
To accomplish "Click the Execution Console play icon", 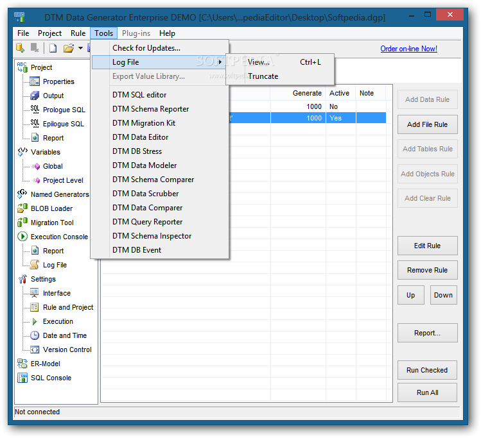I will (x=22, y=237).
